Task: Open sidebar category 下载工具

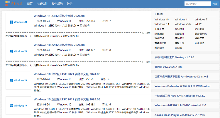Action: (x=159, y=29)
